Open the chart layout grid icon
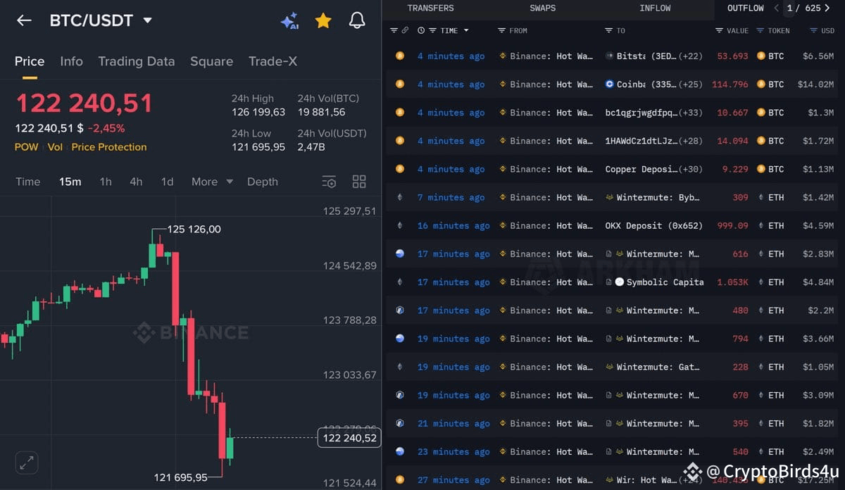Image resolution: width=845 pixels, height=490 pixels. tap(359, 182)
